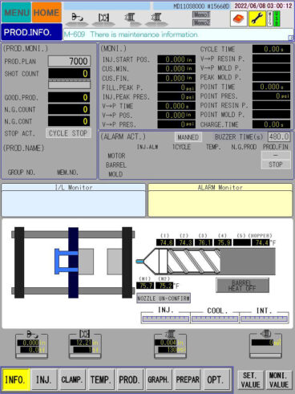The height and width of the screenshot is (394, 295).
Task: Toggle the NOZZLE UN-CONFIRM button
Action: tap(164, 299)
